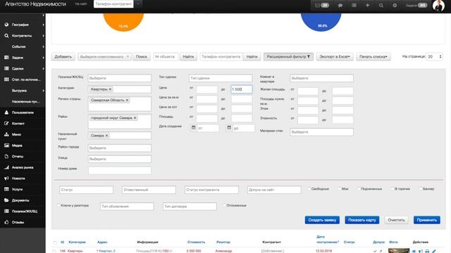Open the Район города dropdown
Image resolution: width=451 pixels, height=253 pixels.
(x=119, y=148)
